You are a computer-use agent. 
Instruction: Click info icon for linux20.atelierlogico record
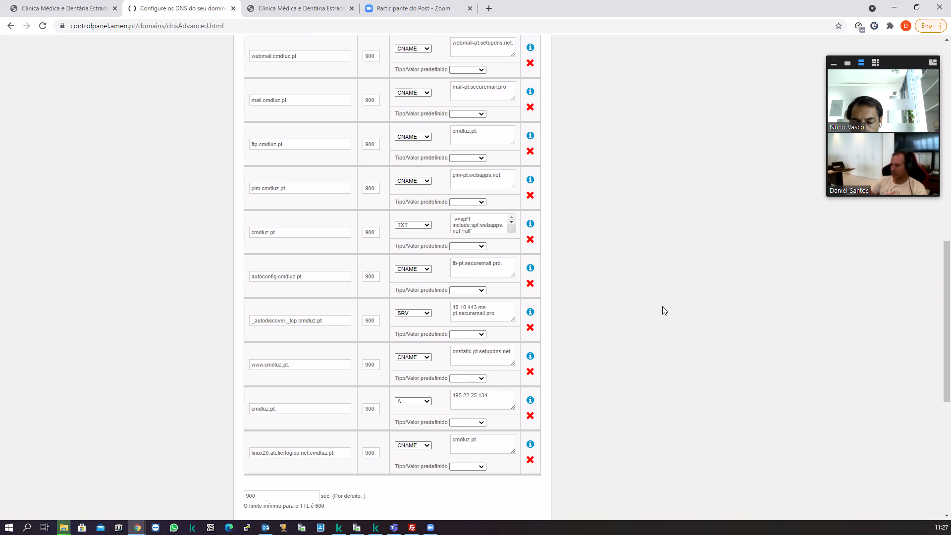coord(530,444)
